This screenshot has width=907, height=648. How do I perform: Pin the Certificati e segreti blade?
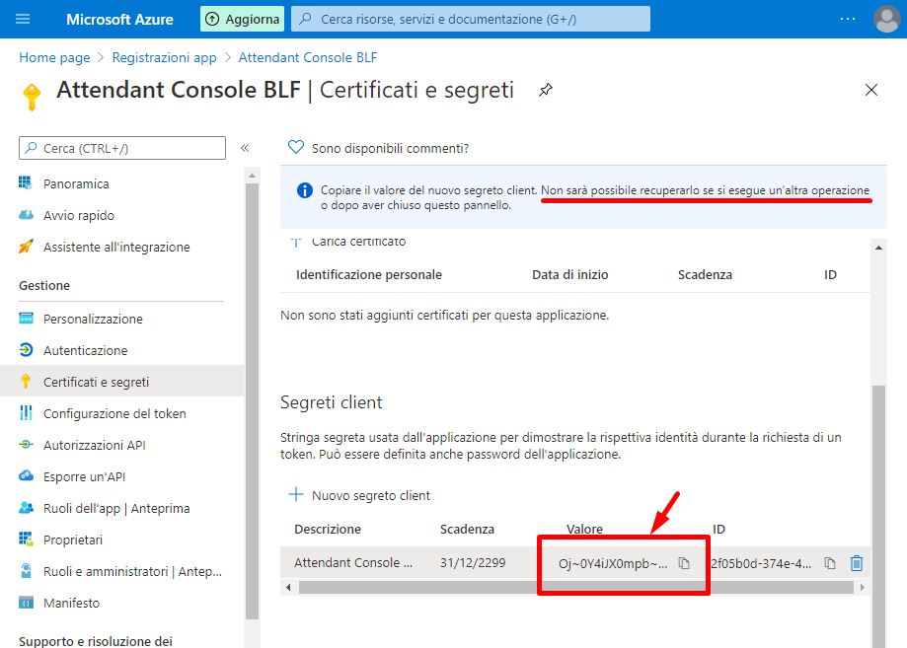[546, 90]
